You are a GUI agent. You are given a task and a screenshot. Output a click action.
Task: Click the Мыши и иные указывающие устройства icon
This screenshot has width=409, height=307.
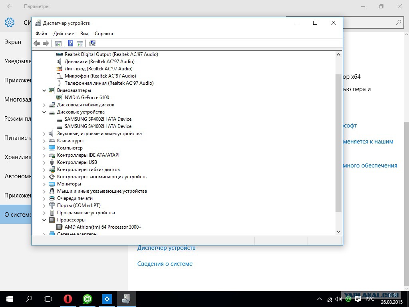(52, 191)
